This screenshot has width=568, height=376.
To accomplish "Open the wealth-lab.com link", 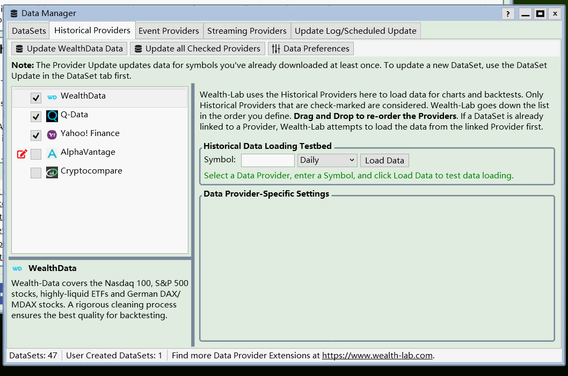I will coord(377,356).
